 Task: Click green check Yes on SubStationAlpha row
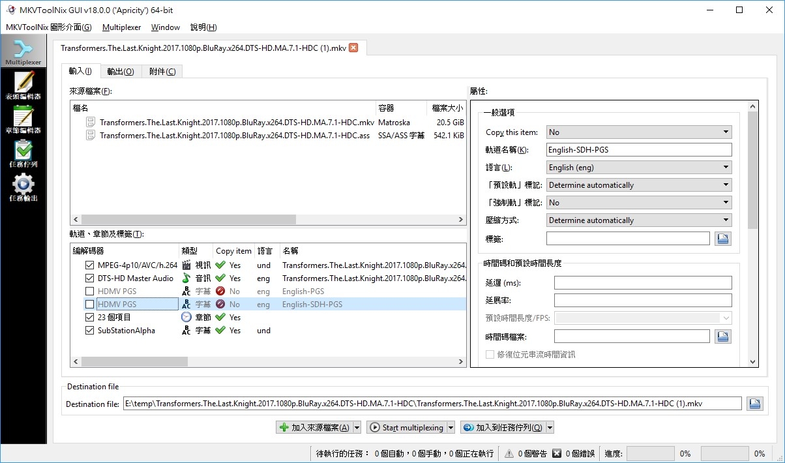[x=220, y=331]
